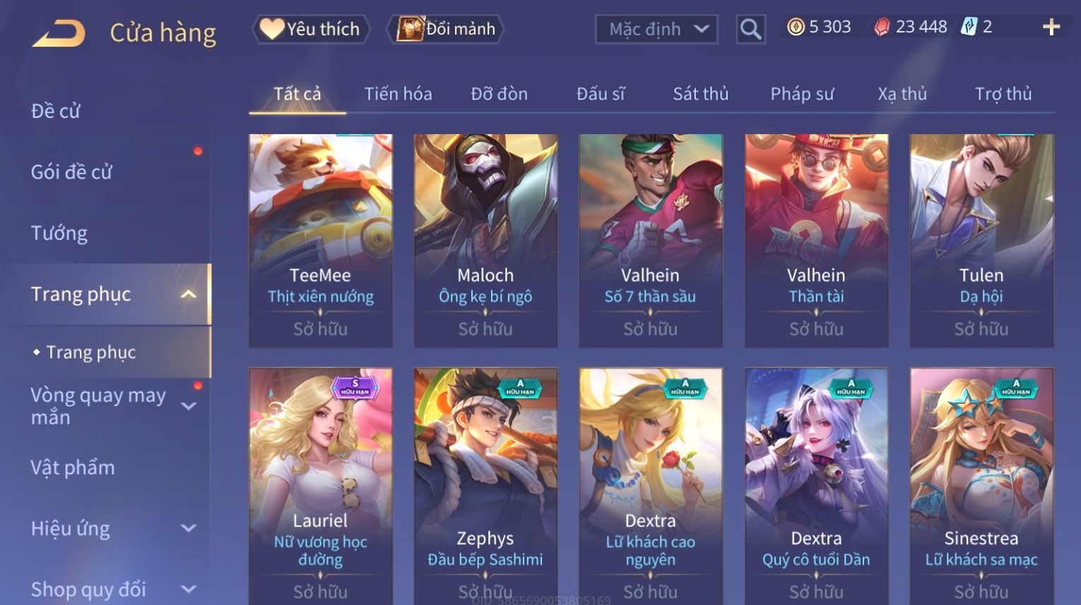Expand the Hiệu ứng sidebar section
The height and width of the screenshot is (605, 1081).
click(x=188, y=528)
